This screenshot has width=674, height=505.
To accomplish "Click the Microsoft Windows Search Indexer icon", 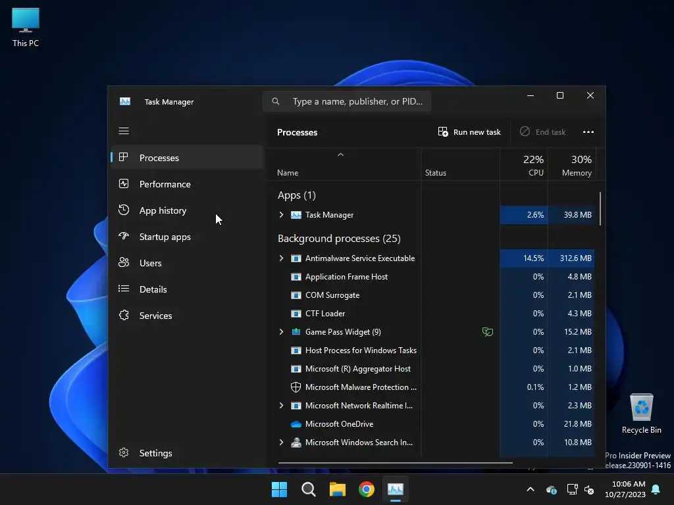I will point(296,443).
